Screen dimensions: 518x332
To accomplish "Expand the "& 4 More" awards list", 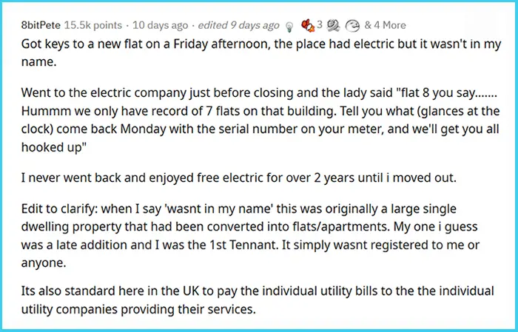I will point(384,24).
